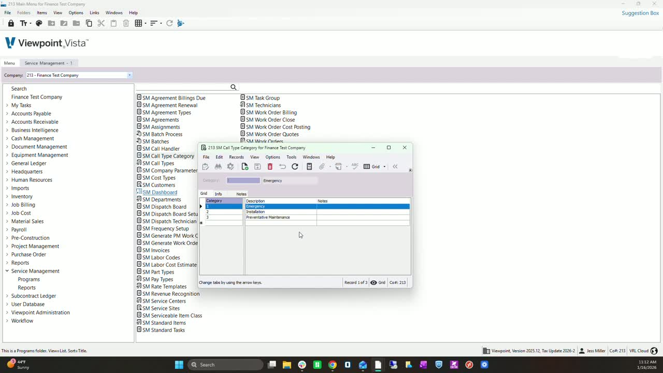Click the VRL Cloud globe icon
The height and width of the screenshot is (373, 663).
[x=654, y=351]
